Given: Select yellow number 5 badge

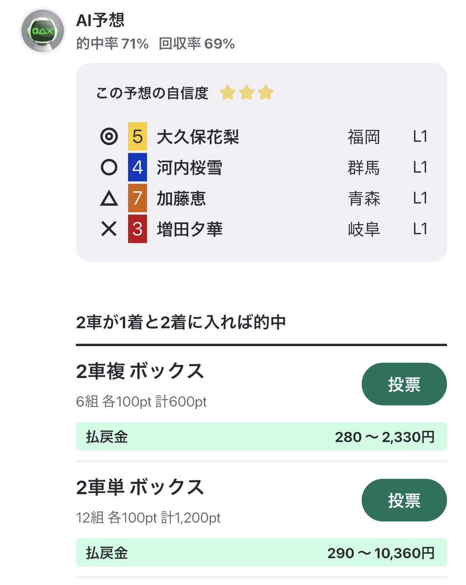Looking at the screenshot, I should point(137,137).
